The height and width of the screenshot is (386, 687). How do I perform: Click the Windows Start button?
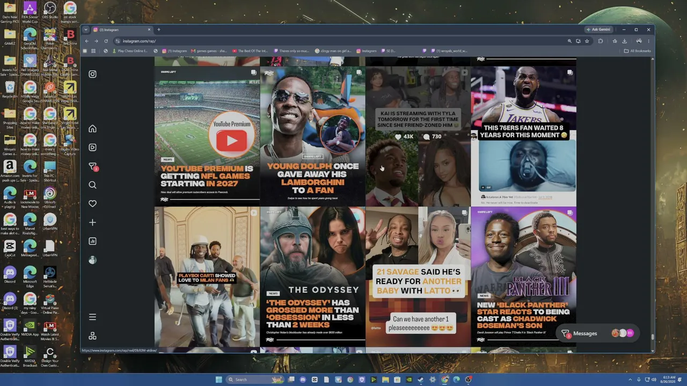pyautogui.click(x=218, y=380)
